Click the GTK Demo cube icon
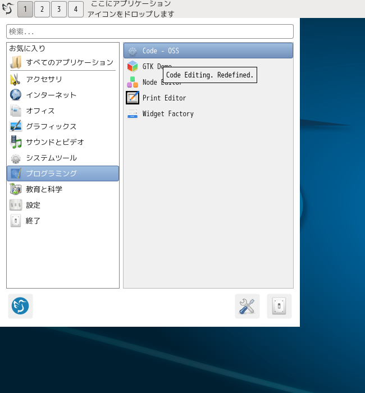365x393 pixels. 133,66
